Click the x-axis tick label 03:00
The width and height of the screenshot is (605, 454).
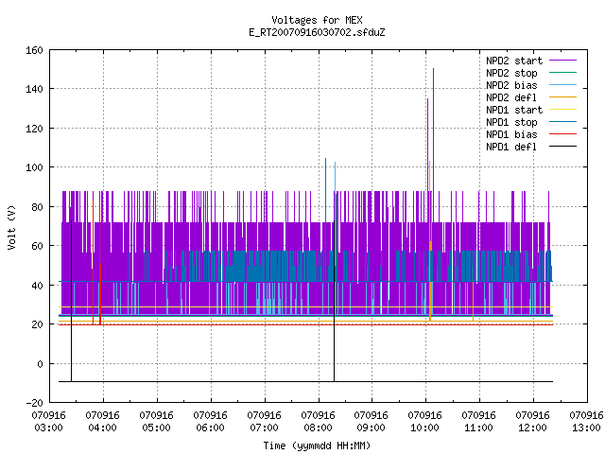pos(48,428)
